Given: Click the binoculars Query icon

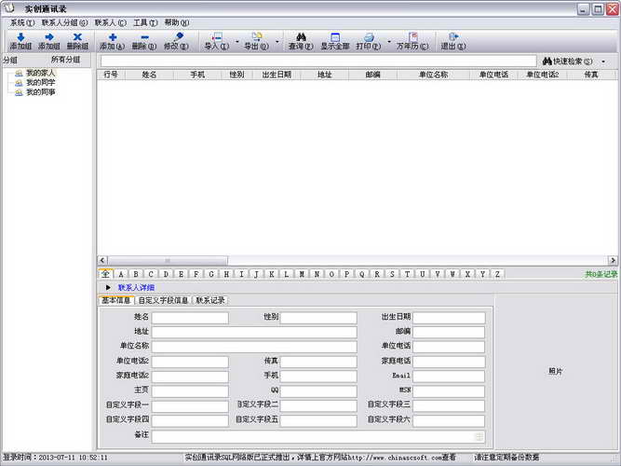Looking at the screenshot, I should (x=301, y=37).
